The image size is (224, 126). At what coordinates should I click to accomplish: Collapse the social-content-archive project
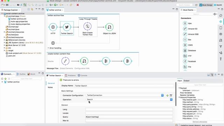point(2,14)
